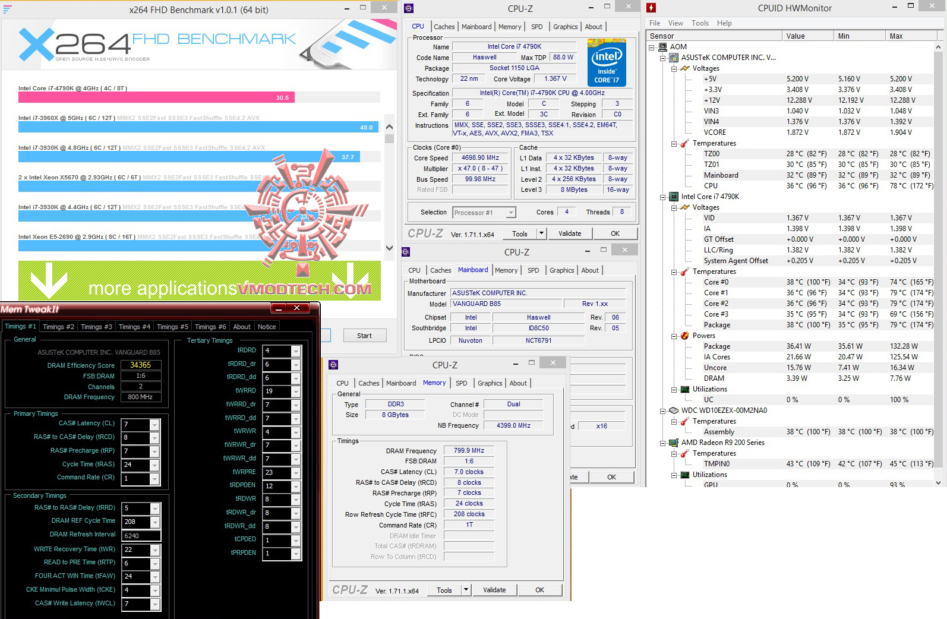This screenshot has width=947, height=619.
Task: Click the AOM computer icon in HWMonitor
Action: 662,47
